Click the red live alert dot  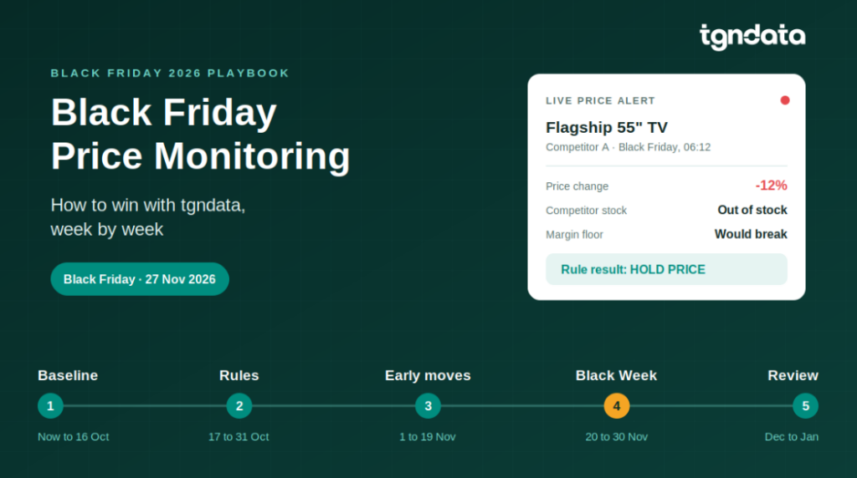point(785,100)
